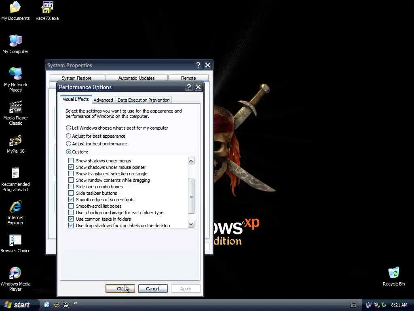Select MyPal 68 desktop shortcut

(x=15, y=144)
